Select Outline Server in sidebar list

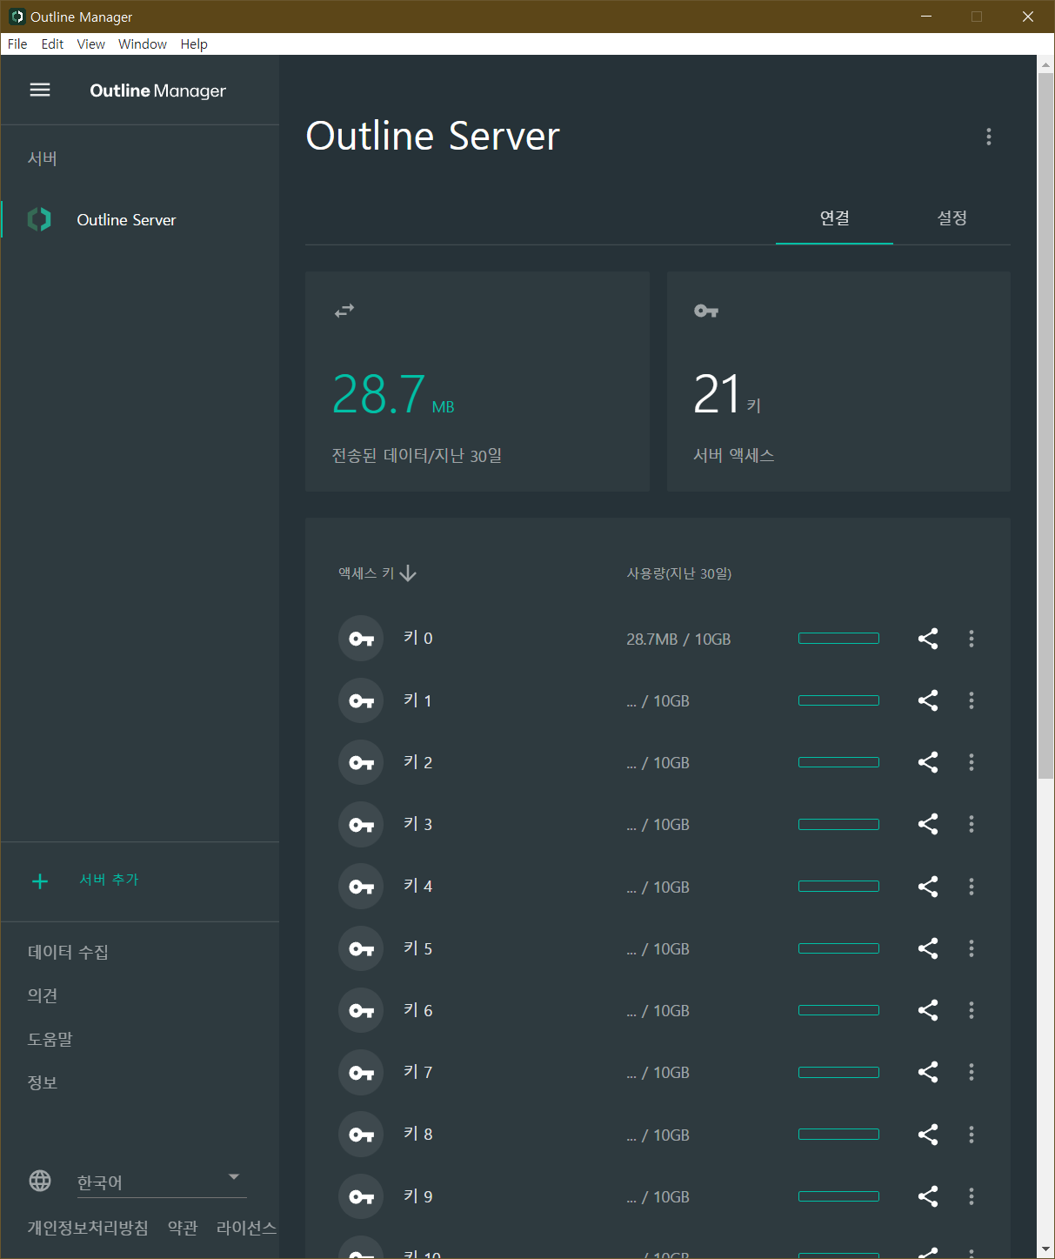tap(140, 219)
